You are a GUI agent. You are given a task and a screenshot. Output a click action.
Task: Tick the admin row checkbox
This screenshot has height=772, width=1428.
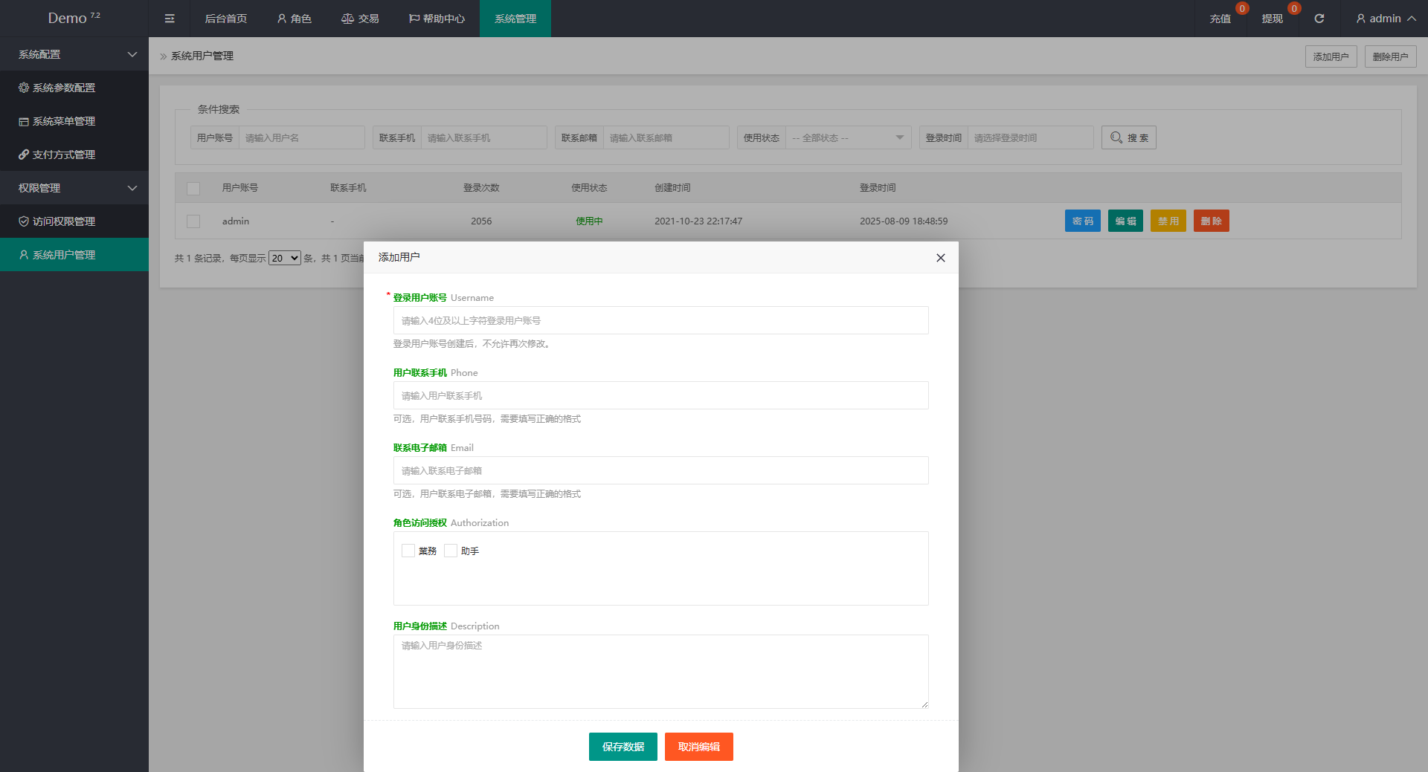click(x=193, y=221)
